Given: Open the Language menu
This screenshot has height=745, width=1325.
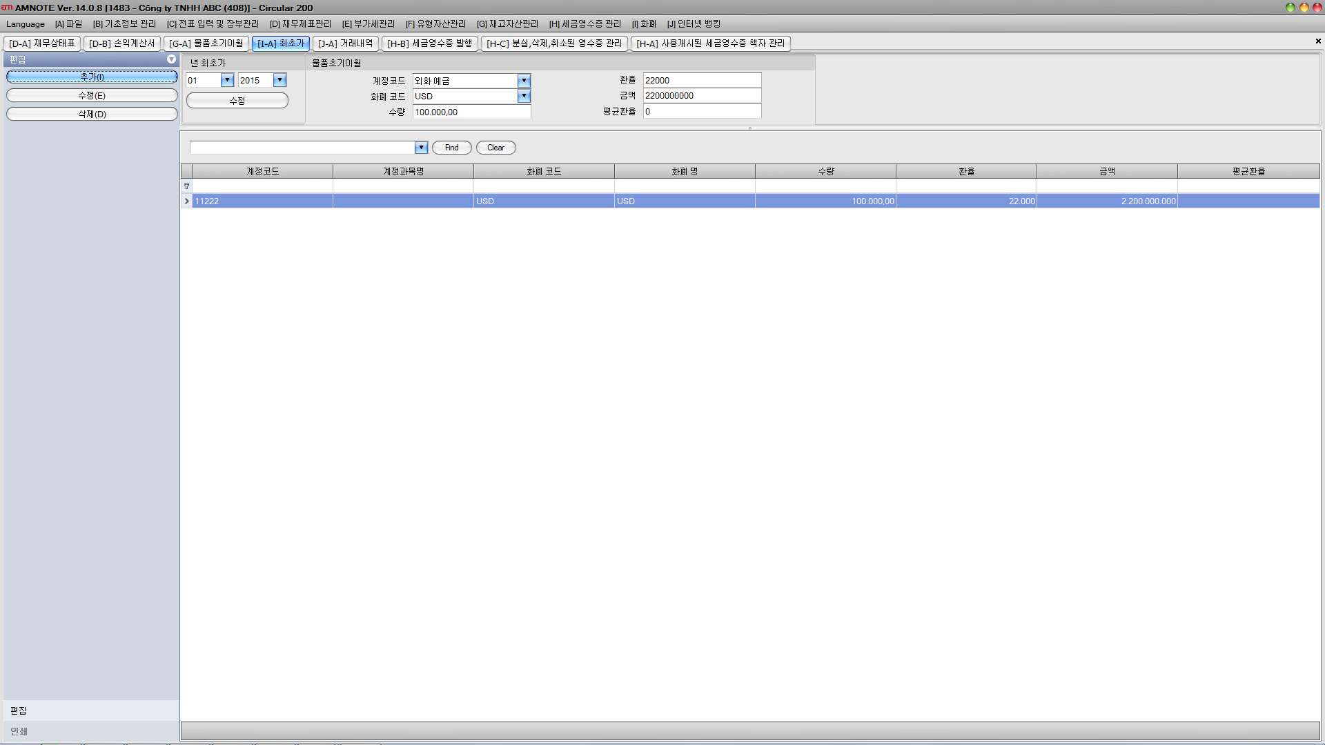Looking at the screenshot, I should 26,24.
